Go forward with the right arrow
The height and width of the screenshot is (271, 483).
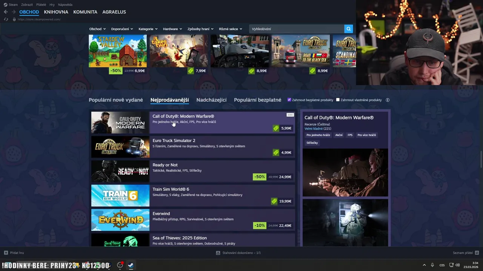coord(14,12)
